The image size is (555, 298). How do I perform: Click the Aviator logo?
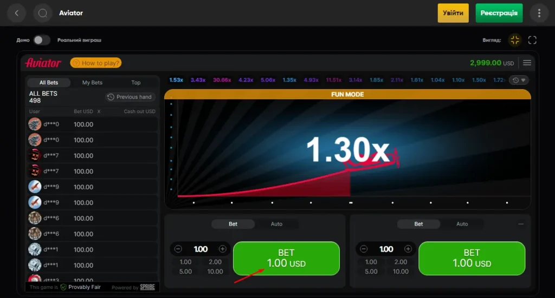tap(43, 63)
